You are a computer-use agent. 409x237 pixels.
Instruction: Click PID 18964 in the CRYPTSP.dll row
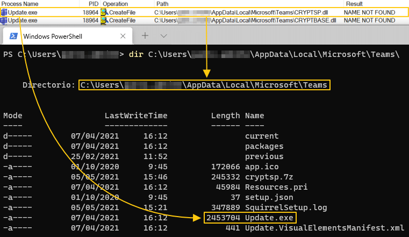pos(90,12)
